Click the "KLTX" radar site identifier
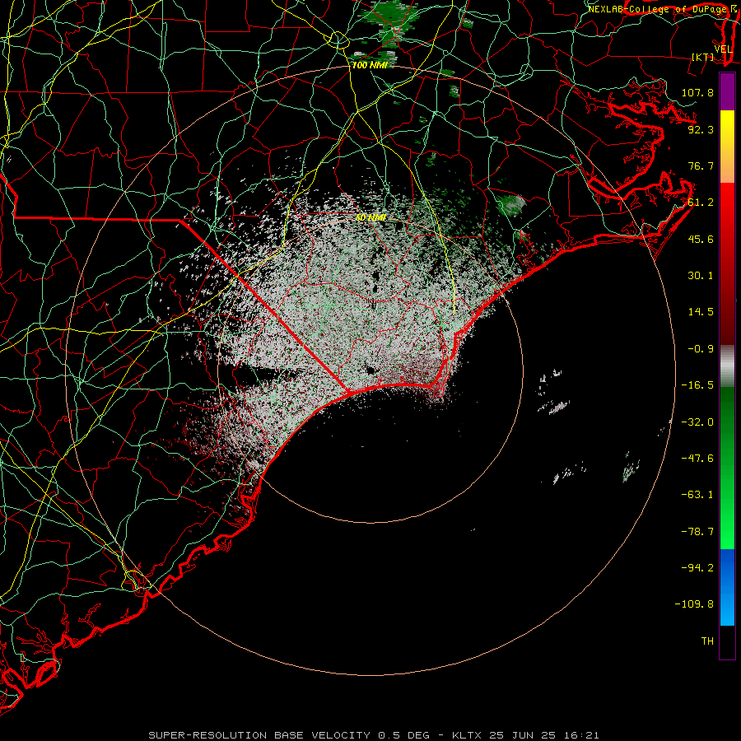Image resolution: width=741 pixels, height=741 pixels. [468, 735]
